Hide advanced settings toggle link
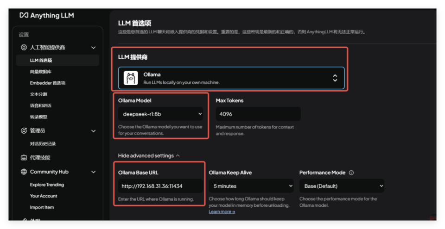 (x=149, y=155)
